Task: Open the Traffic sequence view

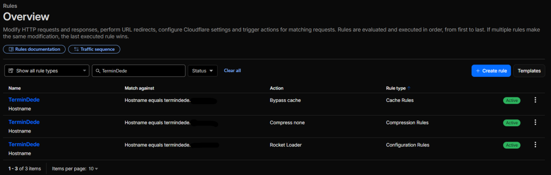Action: coord(94,49)
